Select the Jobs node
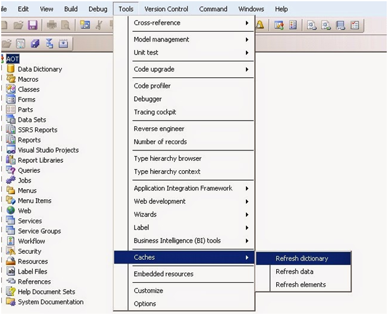388x315 pixels. (x=25, y=181)
